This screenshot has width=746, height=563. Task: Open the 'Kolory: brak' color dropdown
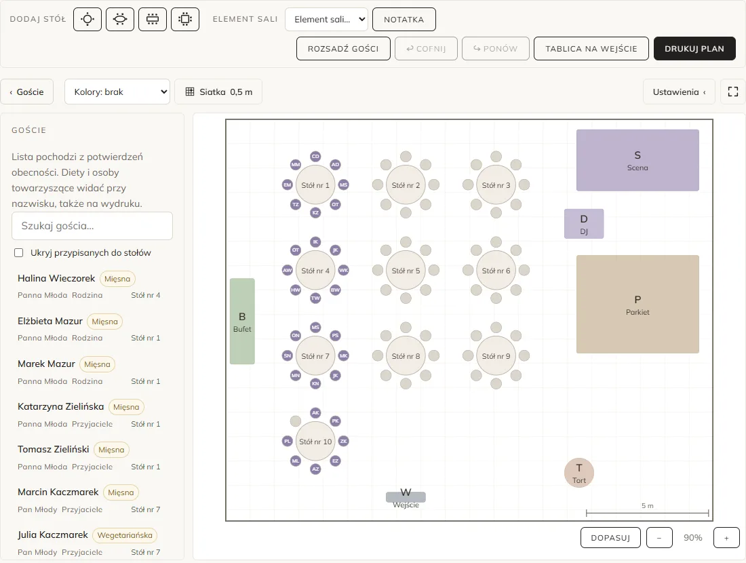point(117,92)
